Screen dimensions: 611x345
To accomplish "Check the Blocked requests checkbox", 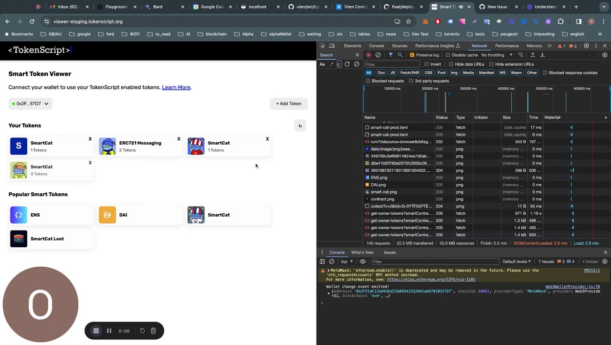I will click(368, 81).
